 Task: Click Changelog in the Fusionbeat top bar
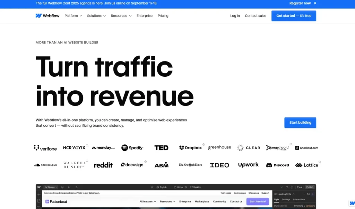click(x=253, y=193)
